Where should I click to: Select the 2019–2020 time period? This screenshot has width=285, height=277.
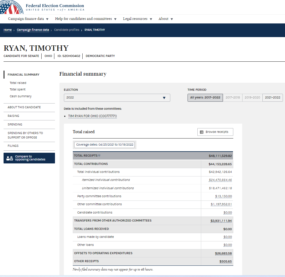pyautogui.click(x=252, y=98)
